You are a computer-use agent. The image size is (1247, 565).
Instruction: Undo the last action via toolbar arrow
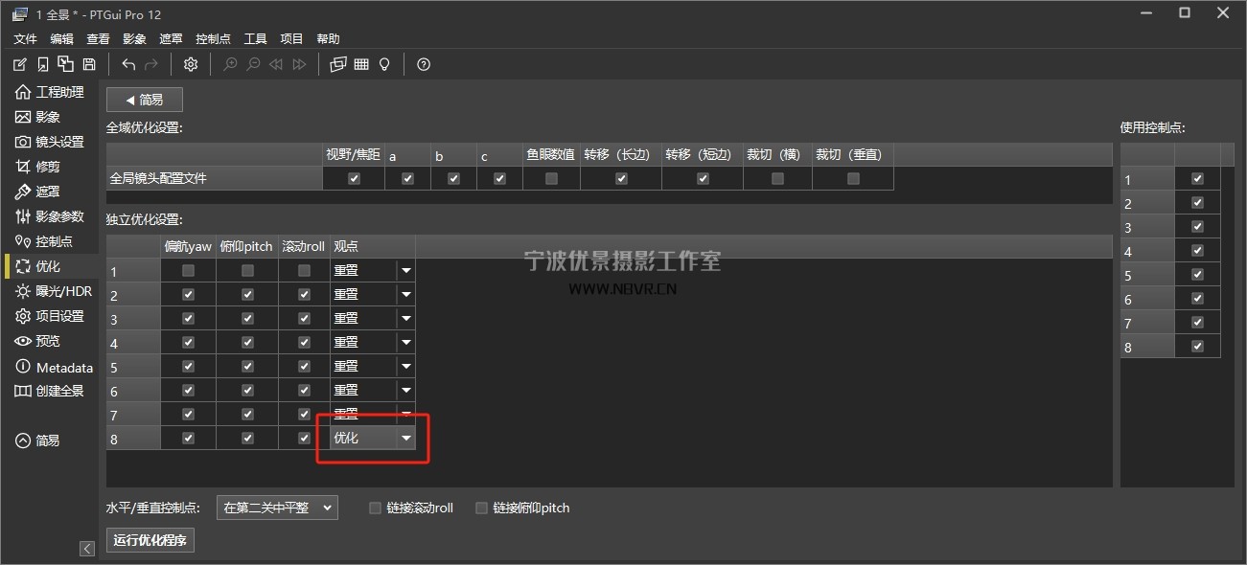[x=128, y=64]
